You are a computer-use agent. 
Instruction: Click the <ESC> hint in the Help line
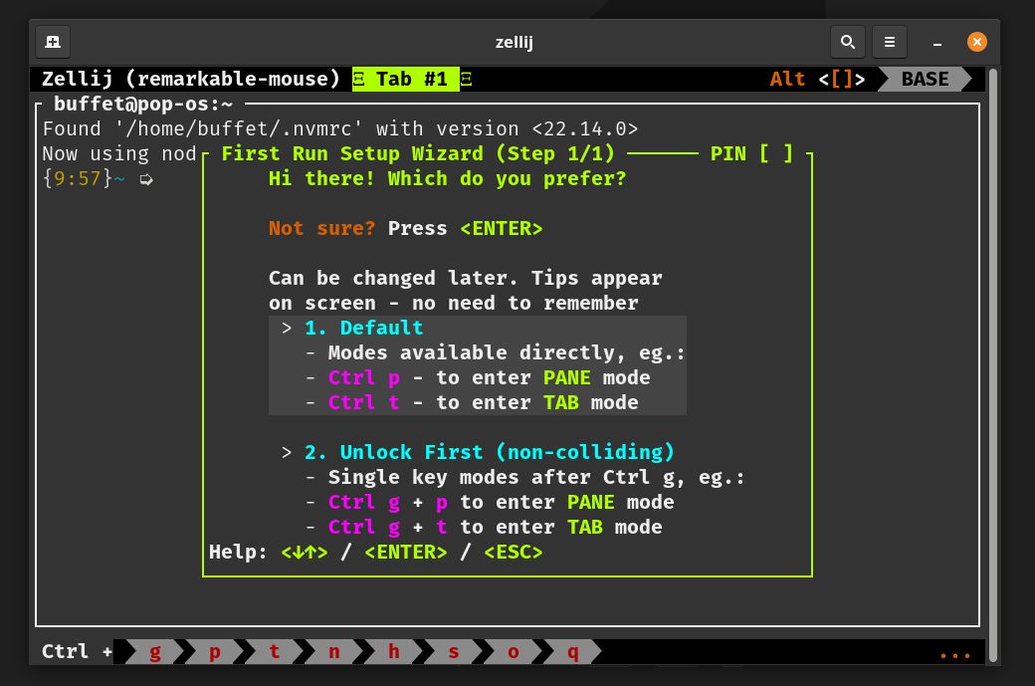pos(514,552)
